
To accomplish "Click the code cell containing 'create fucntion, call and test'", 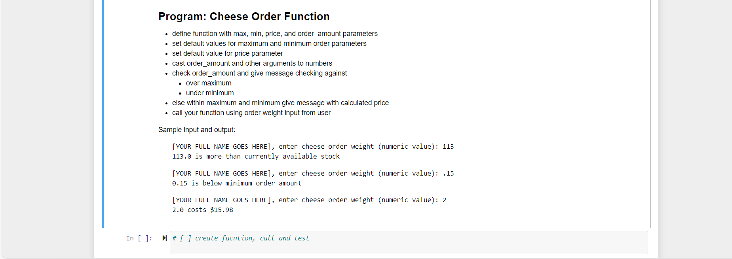I will (x=409, y=242).
